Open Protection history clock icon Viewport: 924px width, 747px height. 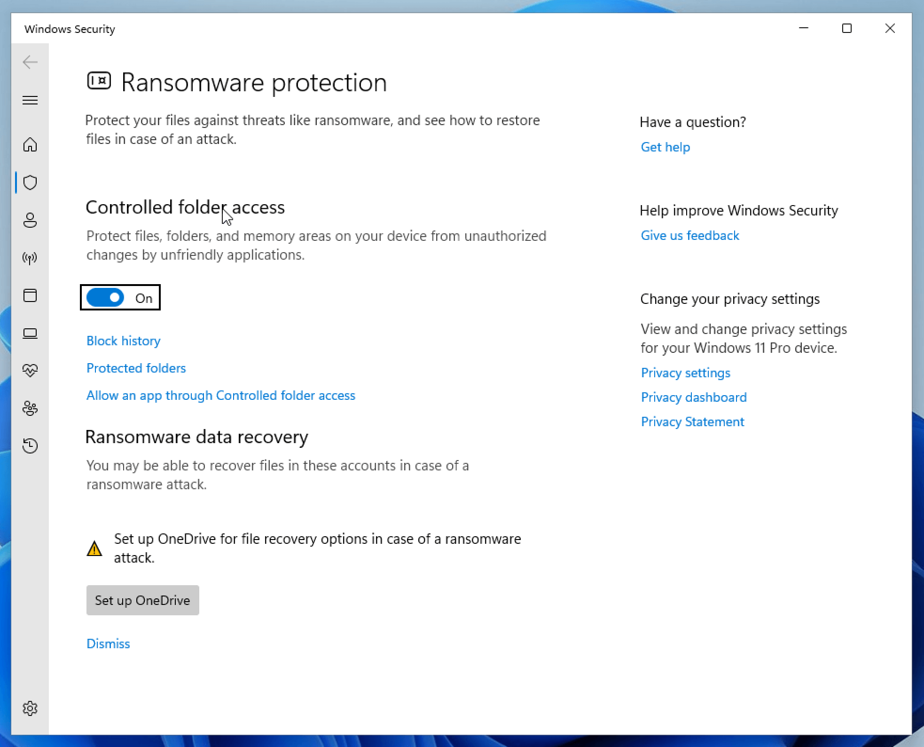coord(30,446)
